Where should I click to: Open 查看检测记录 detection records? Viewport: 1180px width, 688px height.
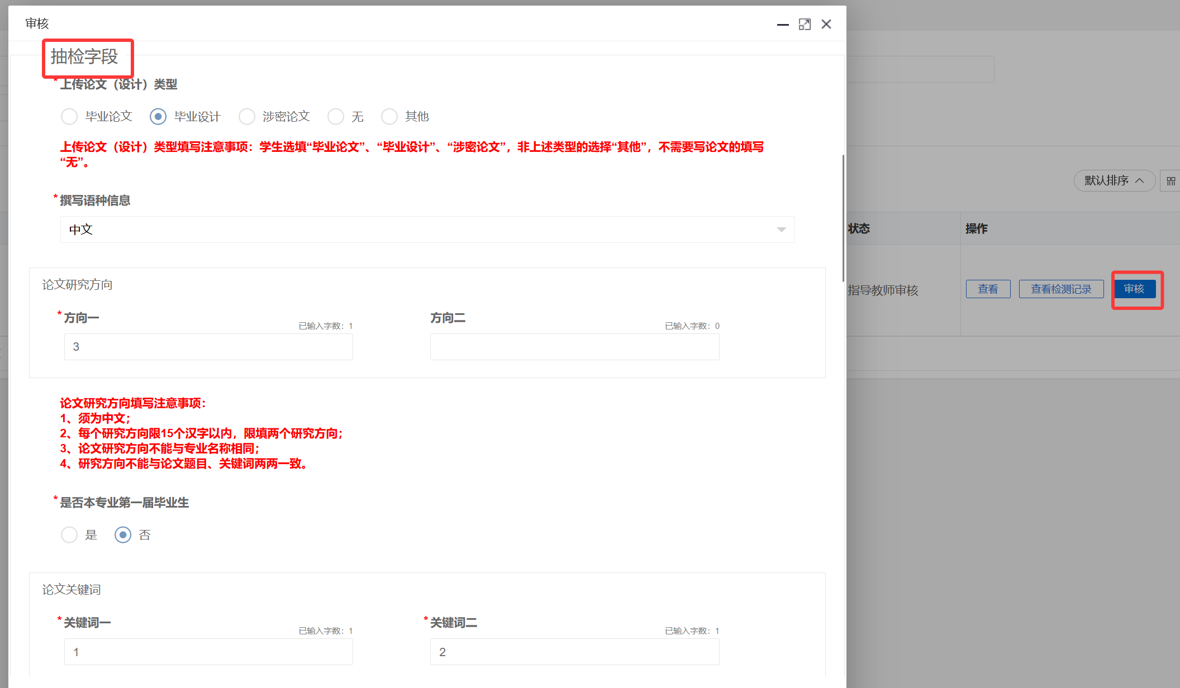click(1061, 289)
